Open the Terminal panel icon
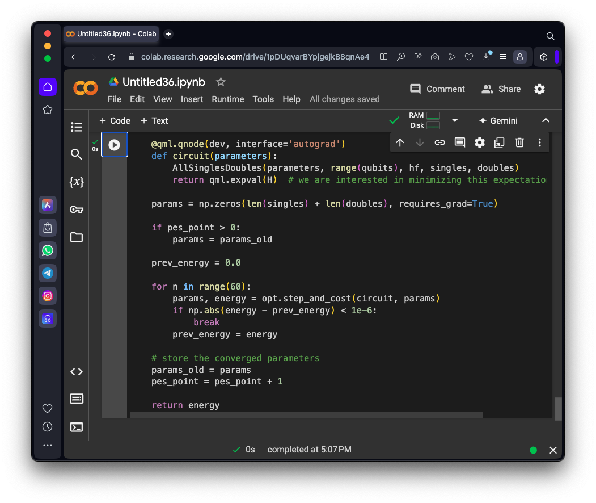Image resolution: width=596 pixels, height=503 pixels. (x=77, y=426)
